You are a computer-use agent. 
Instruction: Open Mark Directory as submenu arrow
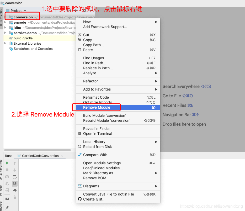click(x=156, y=173)
